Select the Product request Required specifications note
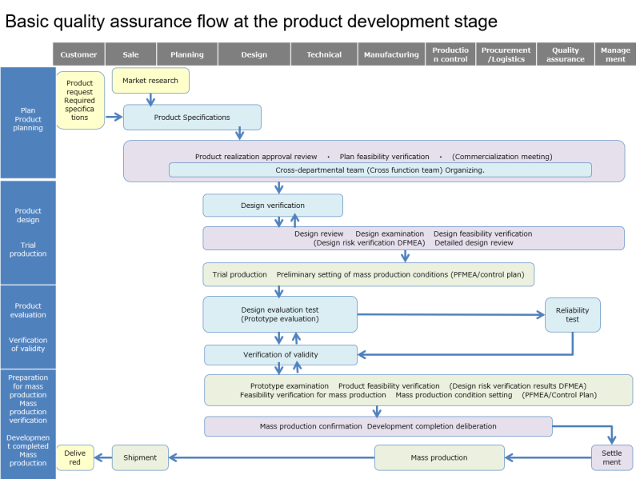Image resolution: width=640 pixels, height=479 pixels. click(x=80, y=99)
